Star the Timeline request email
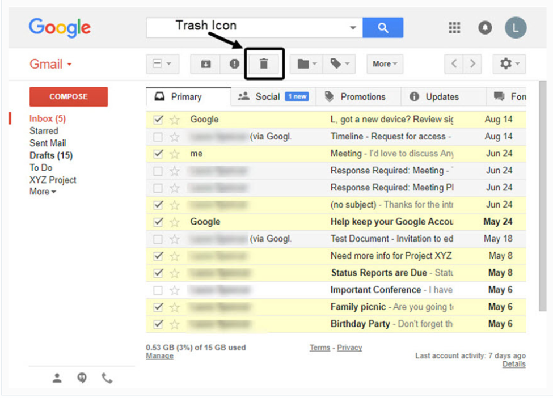 [x=175, y=137]
